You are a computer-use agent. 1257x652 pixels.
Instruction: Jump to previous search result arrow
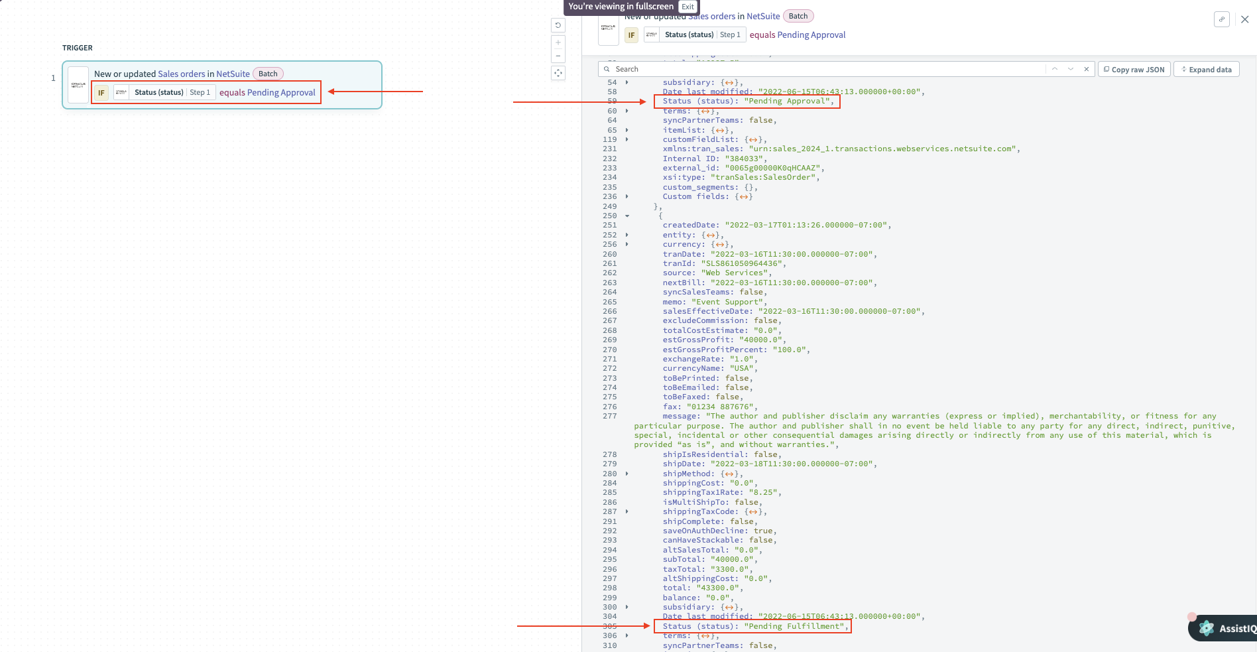pos(1054,69)
